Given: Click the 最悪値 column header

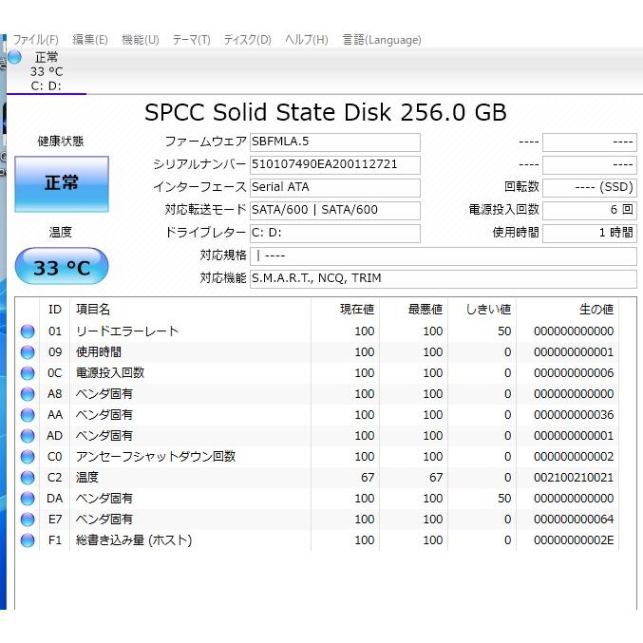Looking at the screenshot, I should (x=414, y=310).
